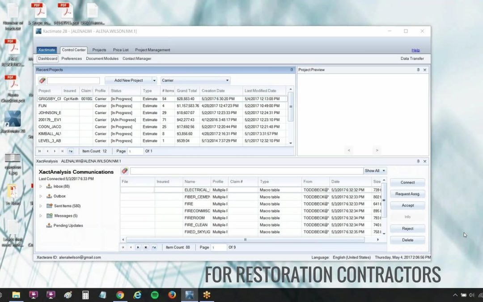Click Data Transfer

coord(412,59)
